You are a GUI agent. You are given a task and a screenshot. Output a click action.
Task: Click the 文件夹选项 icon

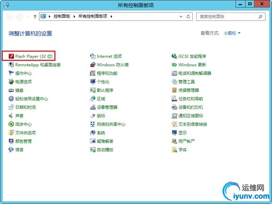coord(12,132)
